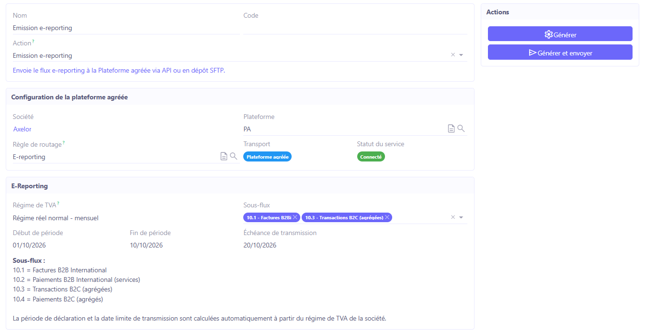
Task: Click the Fin de période date 10/10/2026
Action: click(146, 245)
